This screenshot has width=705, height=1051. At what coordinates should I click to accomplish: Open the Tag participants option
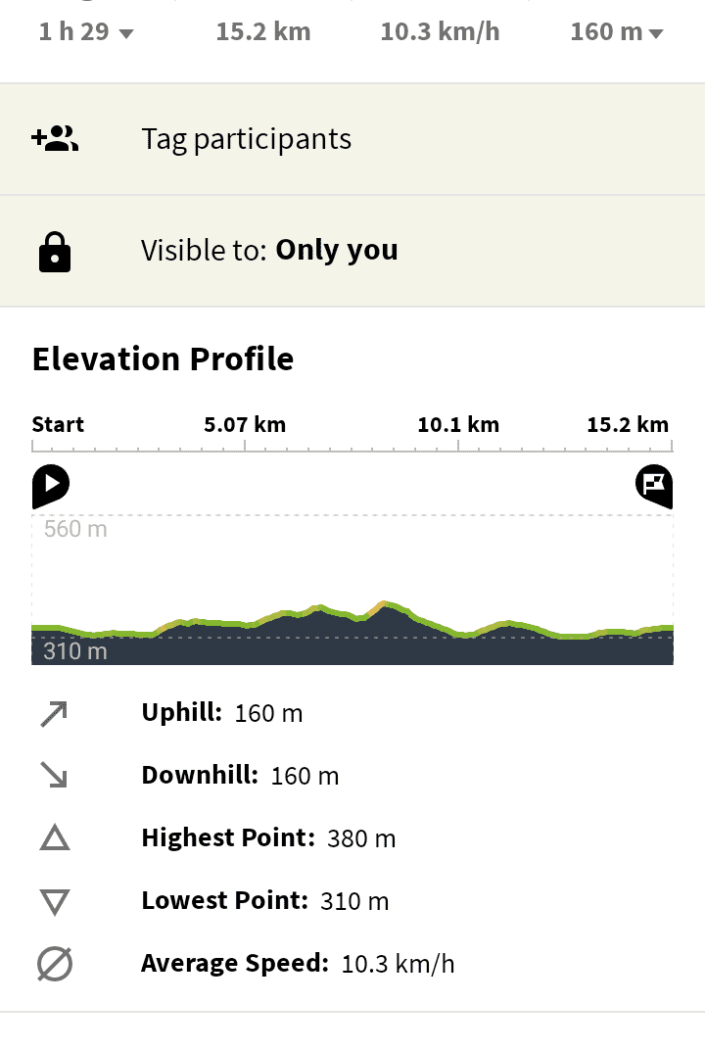[x=247, y=139]
